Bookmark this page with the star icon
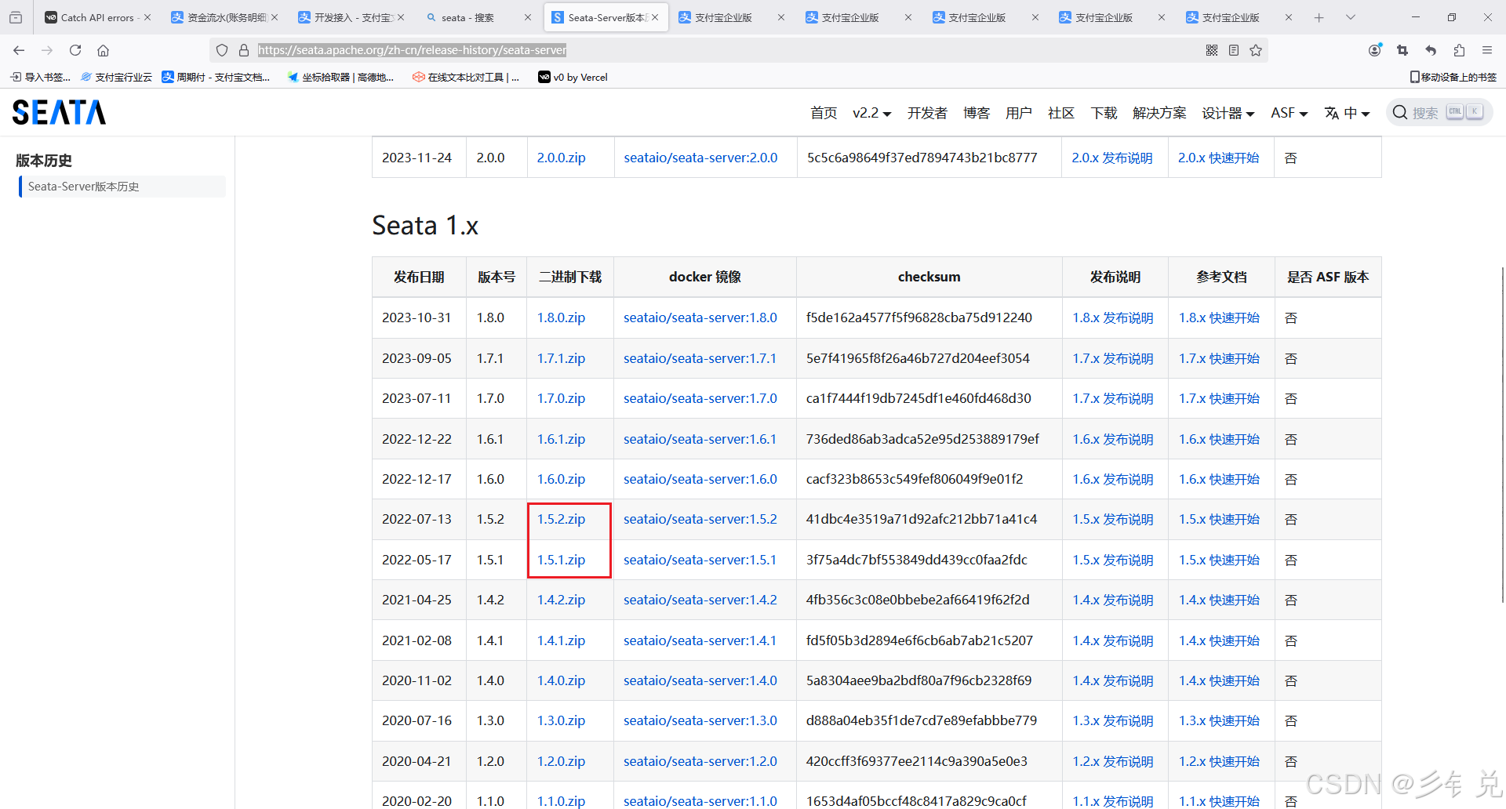The image size is (1506, 809). (1256, 50)
